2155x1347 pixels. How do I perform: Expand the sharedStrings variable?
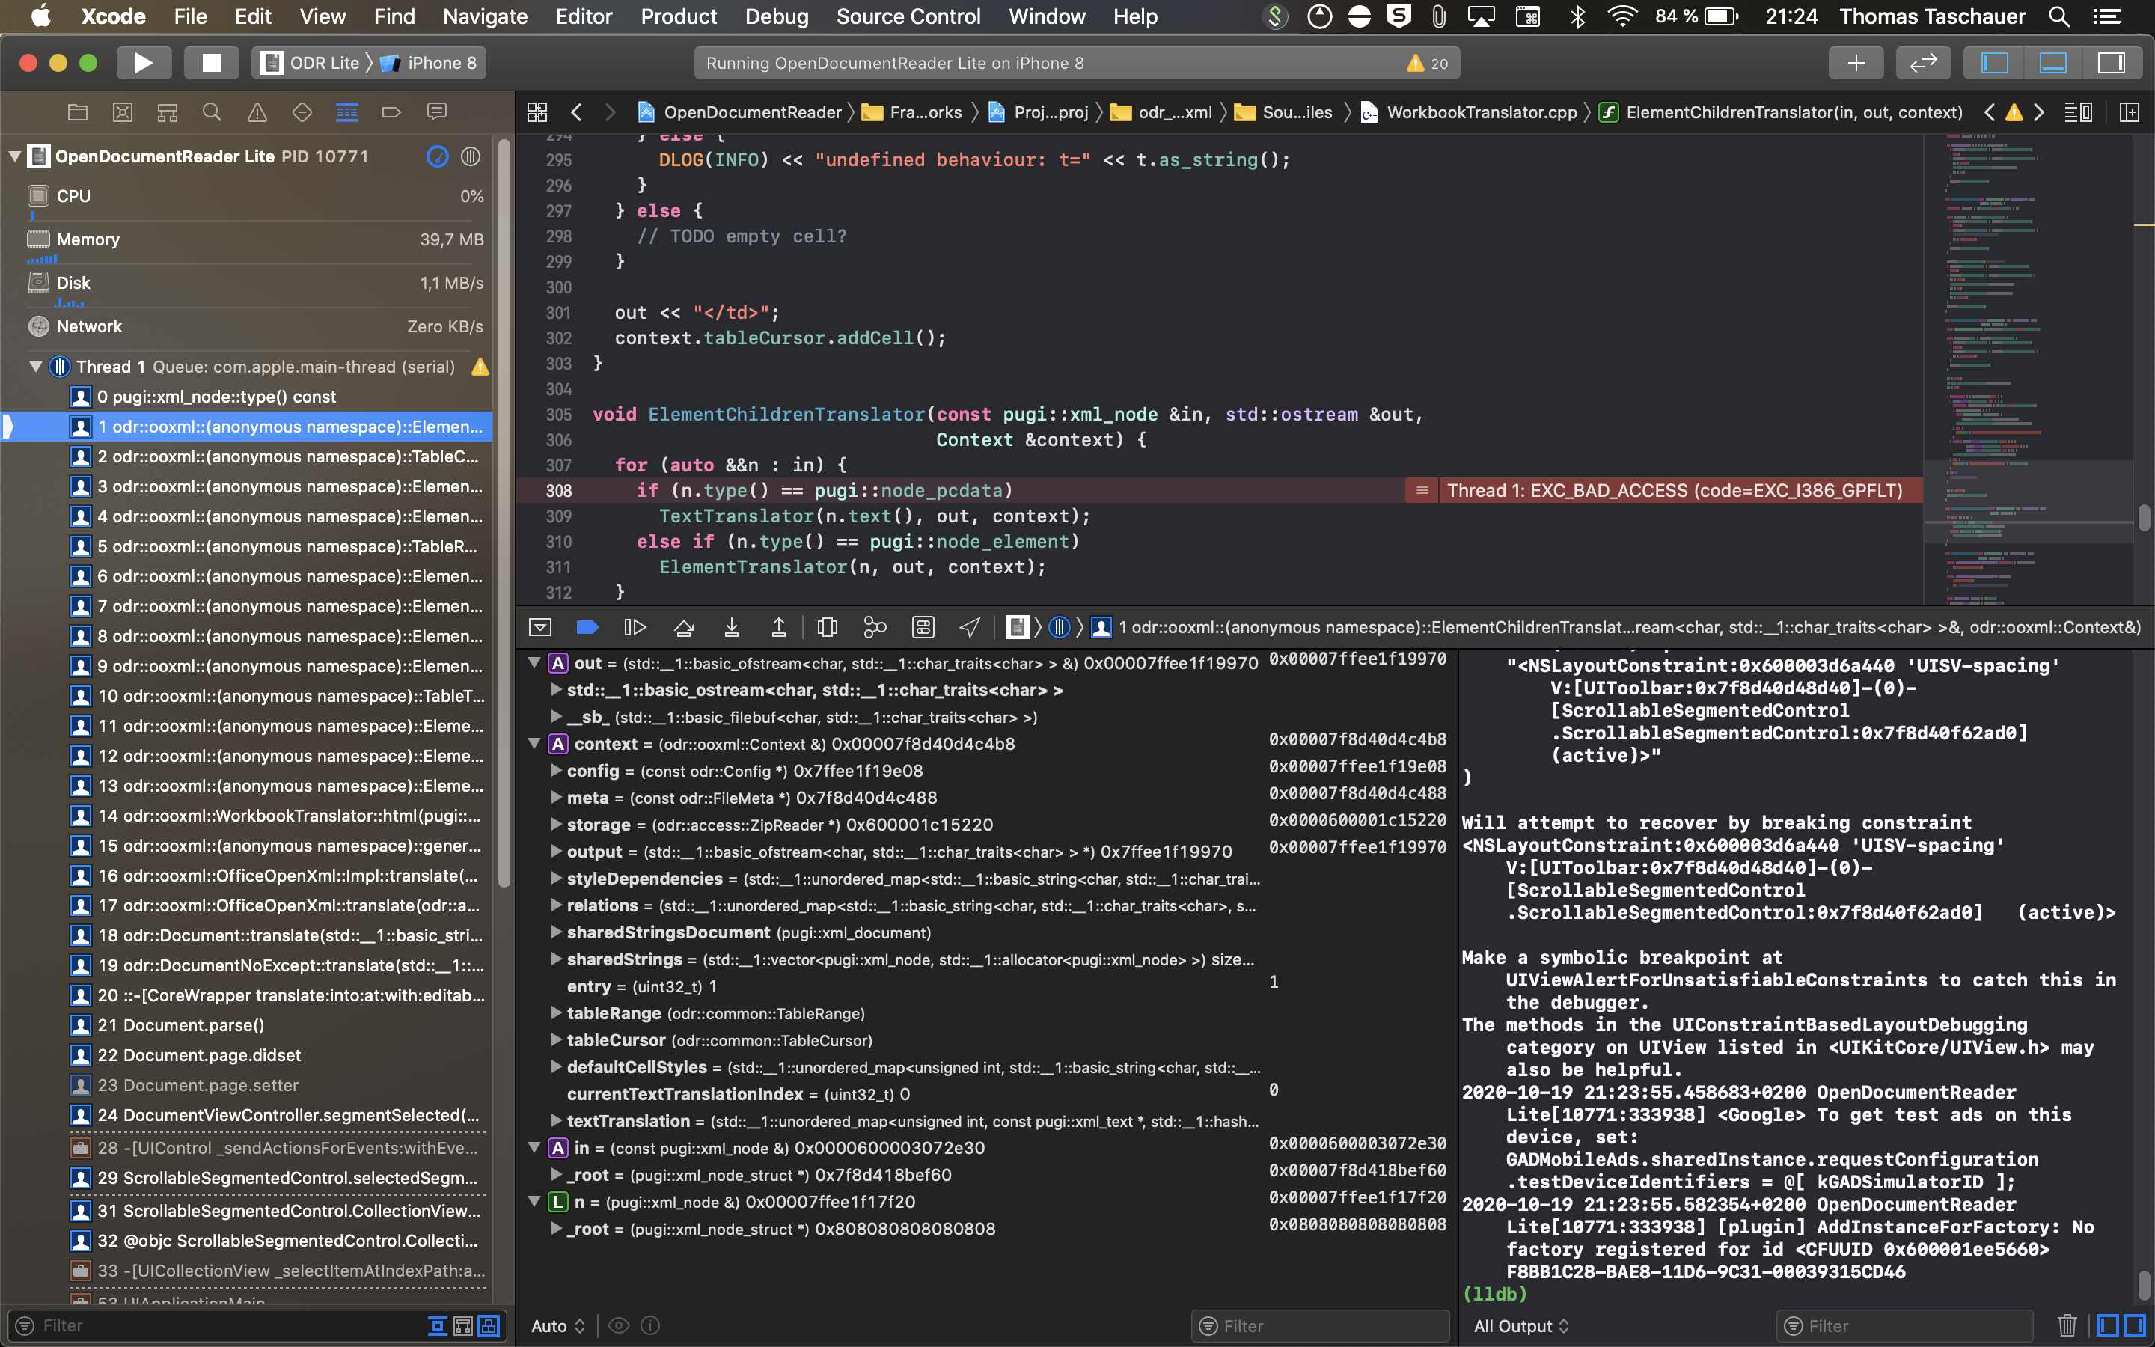tap(556, 959)
